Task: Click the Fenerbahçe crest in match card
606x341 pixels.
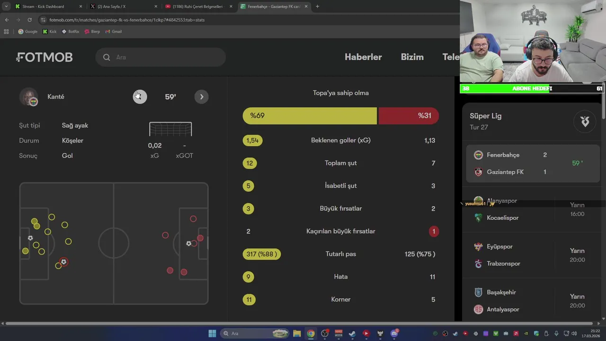Action: [478, 155]
